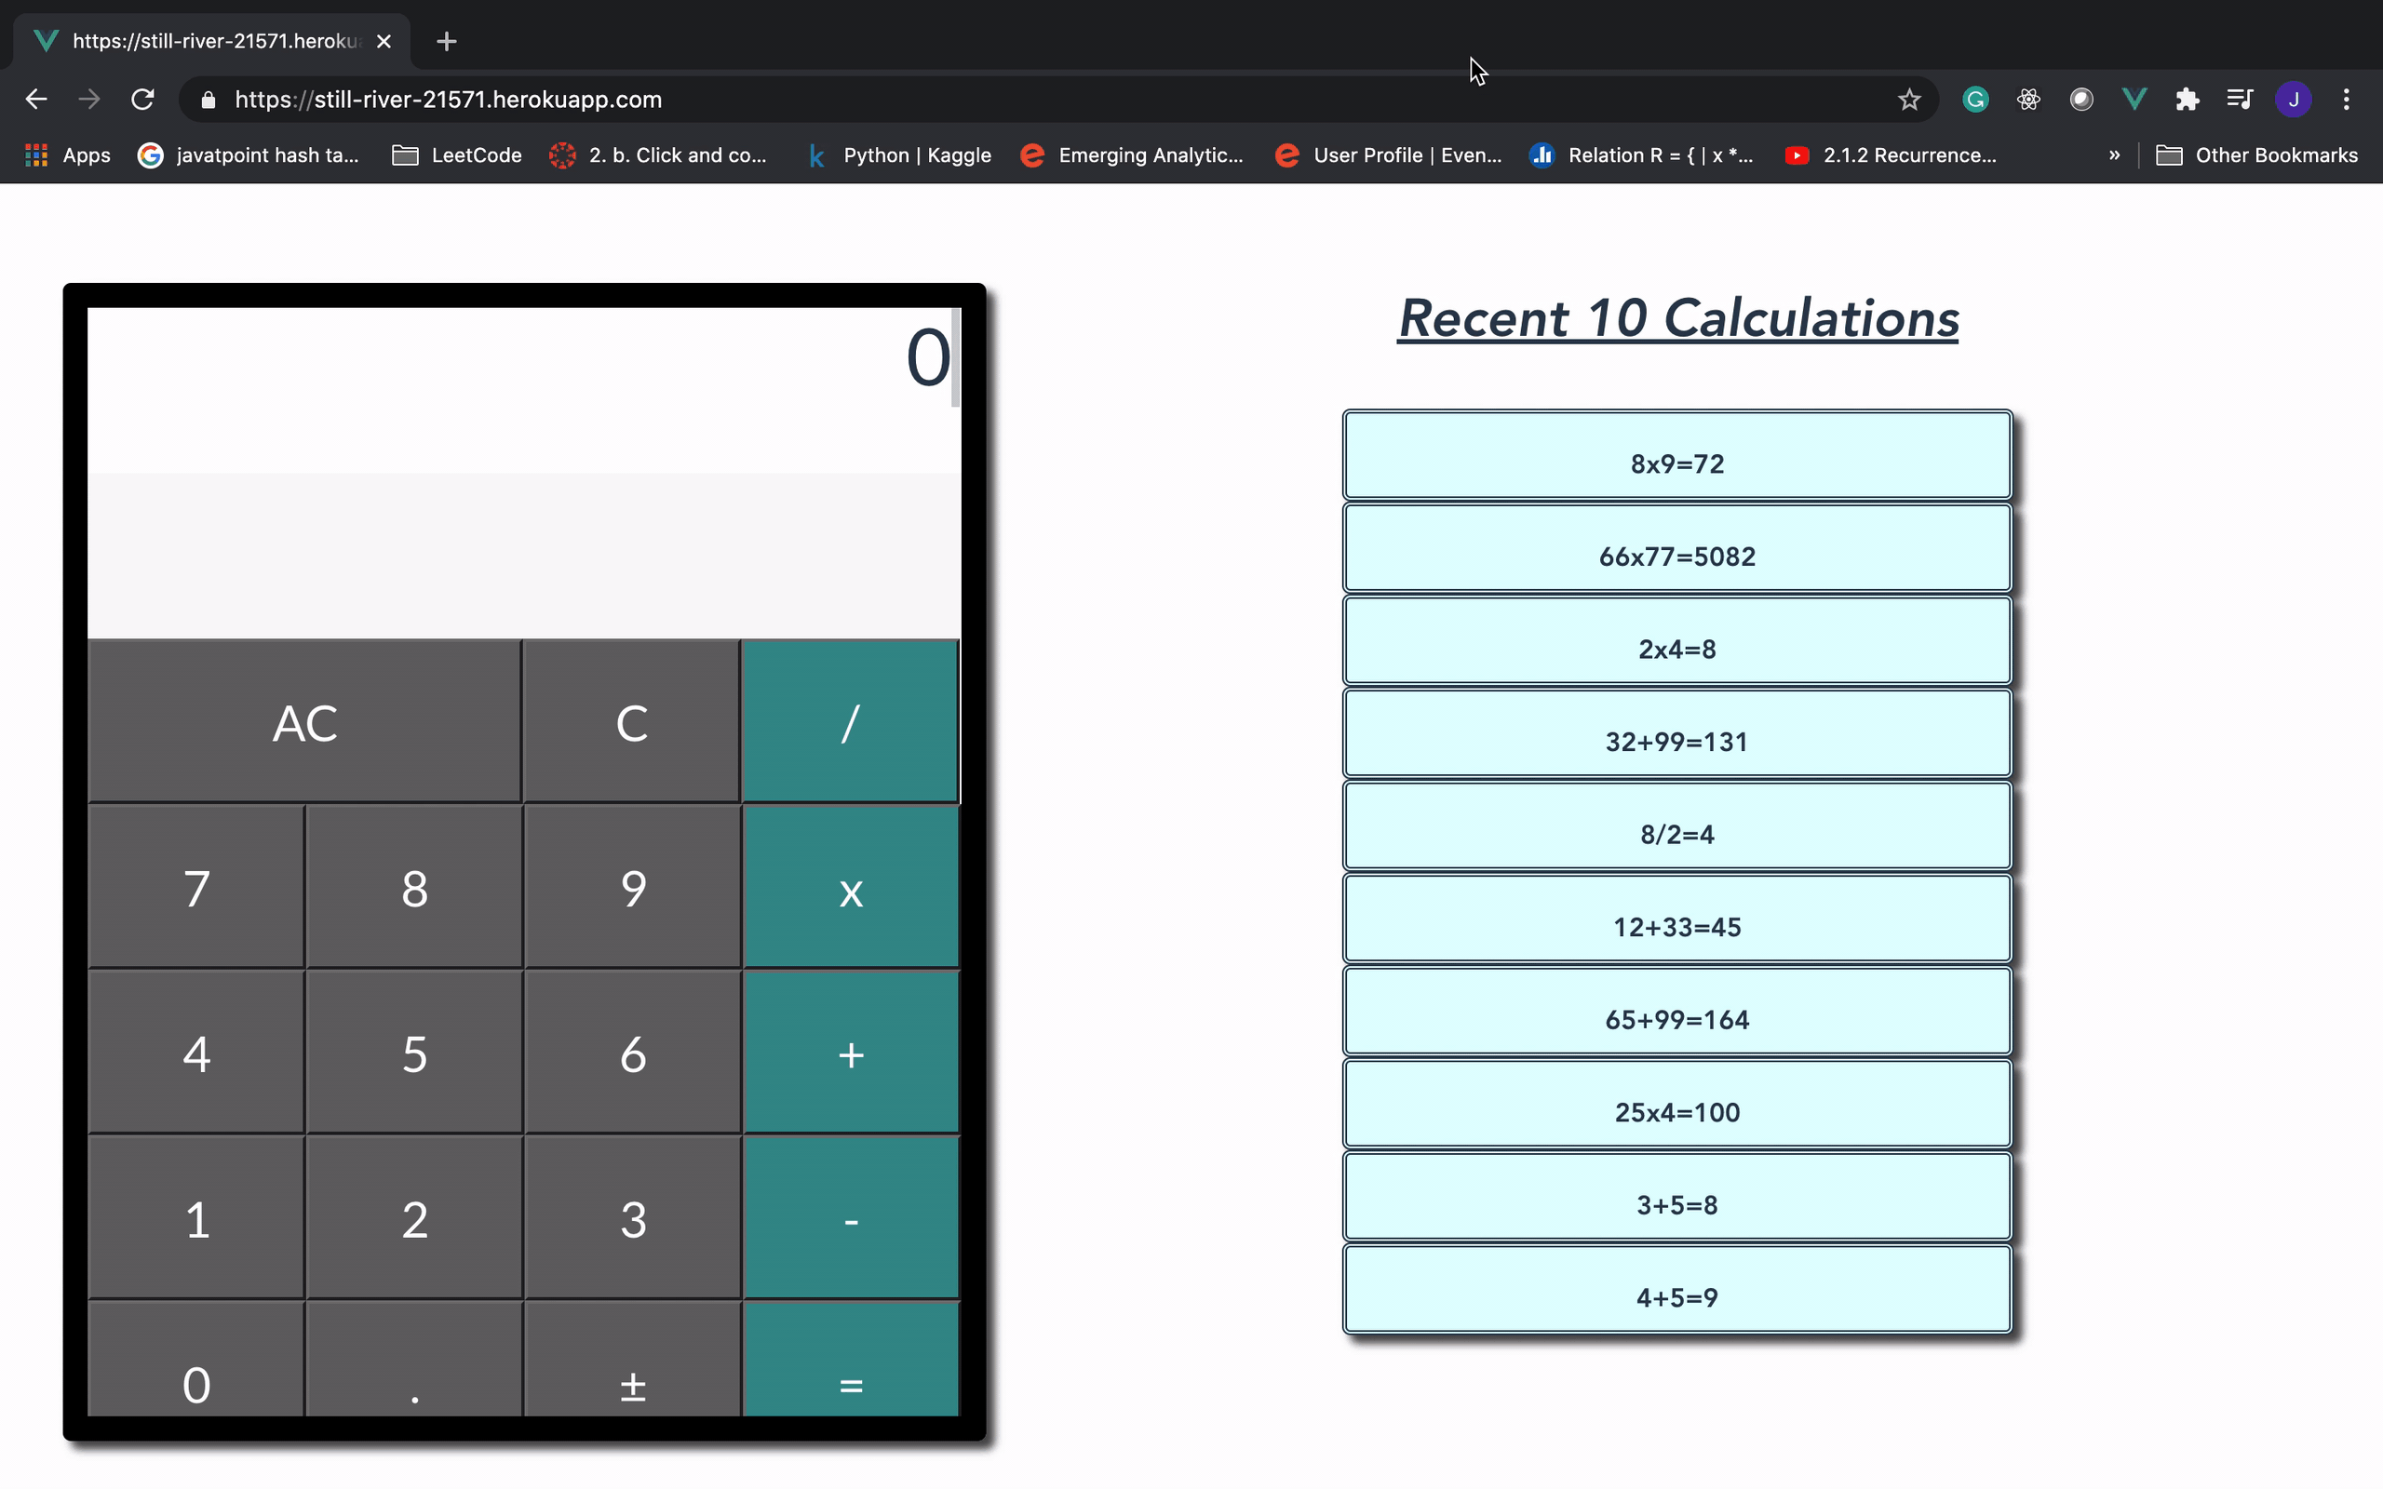The image size is (2383, 1489).
Task: Open the Extensions puzzle-piece menu
Action: (x=2187, y=100)
